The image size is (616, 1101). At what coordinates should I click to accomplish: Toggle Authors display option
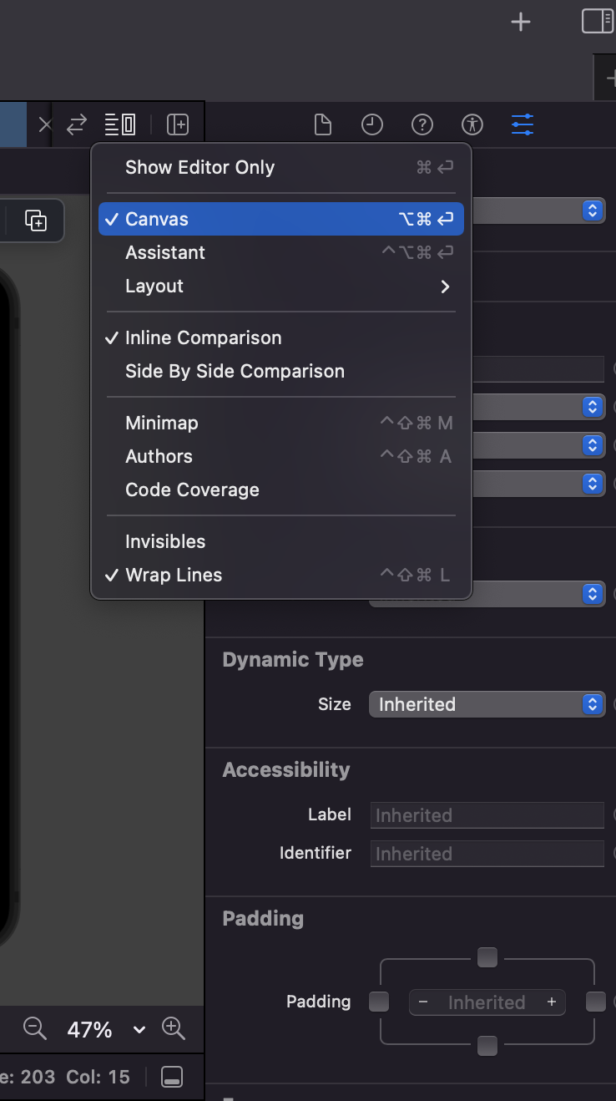point(281,456)
